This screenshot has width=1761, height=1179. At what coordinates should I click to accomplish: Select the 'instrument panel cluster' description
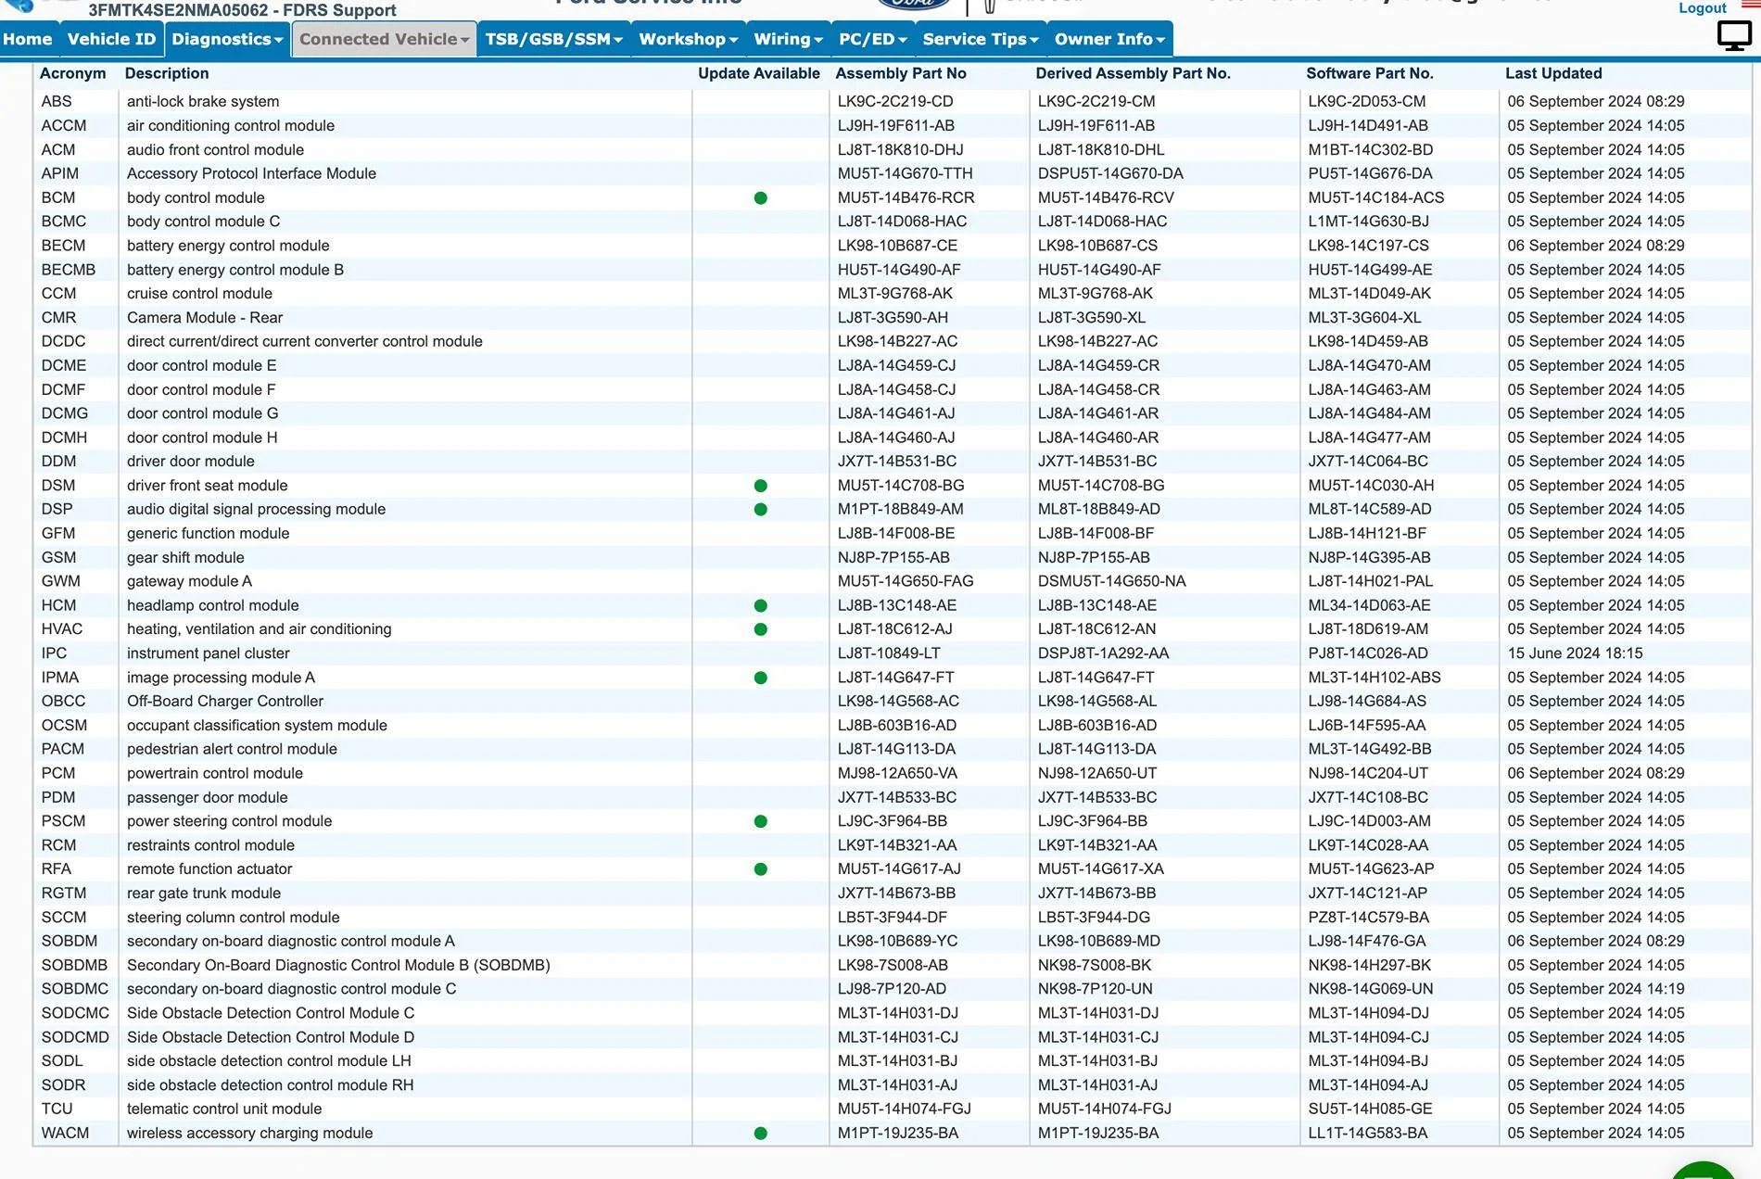209,653
